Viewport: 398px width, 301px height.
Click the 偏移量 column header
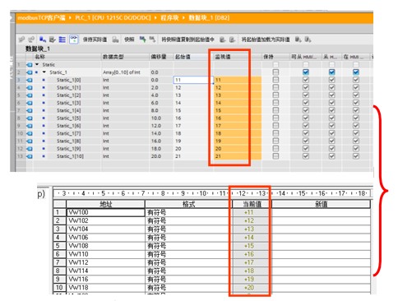[x=161, y=57]
